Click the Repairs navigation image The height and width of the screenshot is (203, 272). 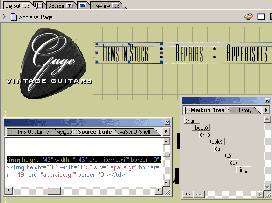(189, 53)
